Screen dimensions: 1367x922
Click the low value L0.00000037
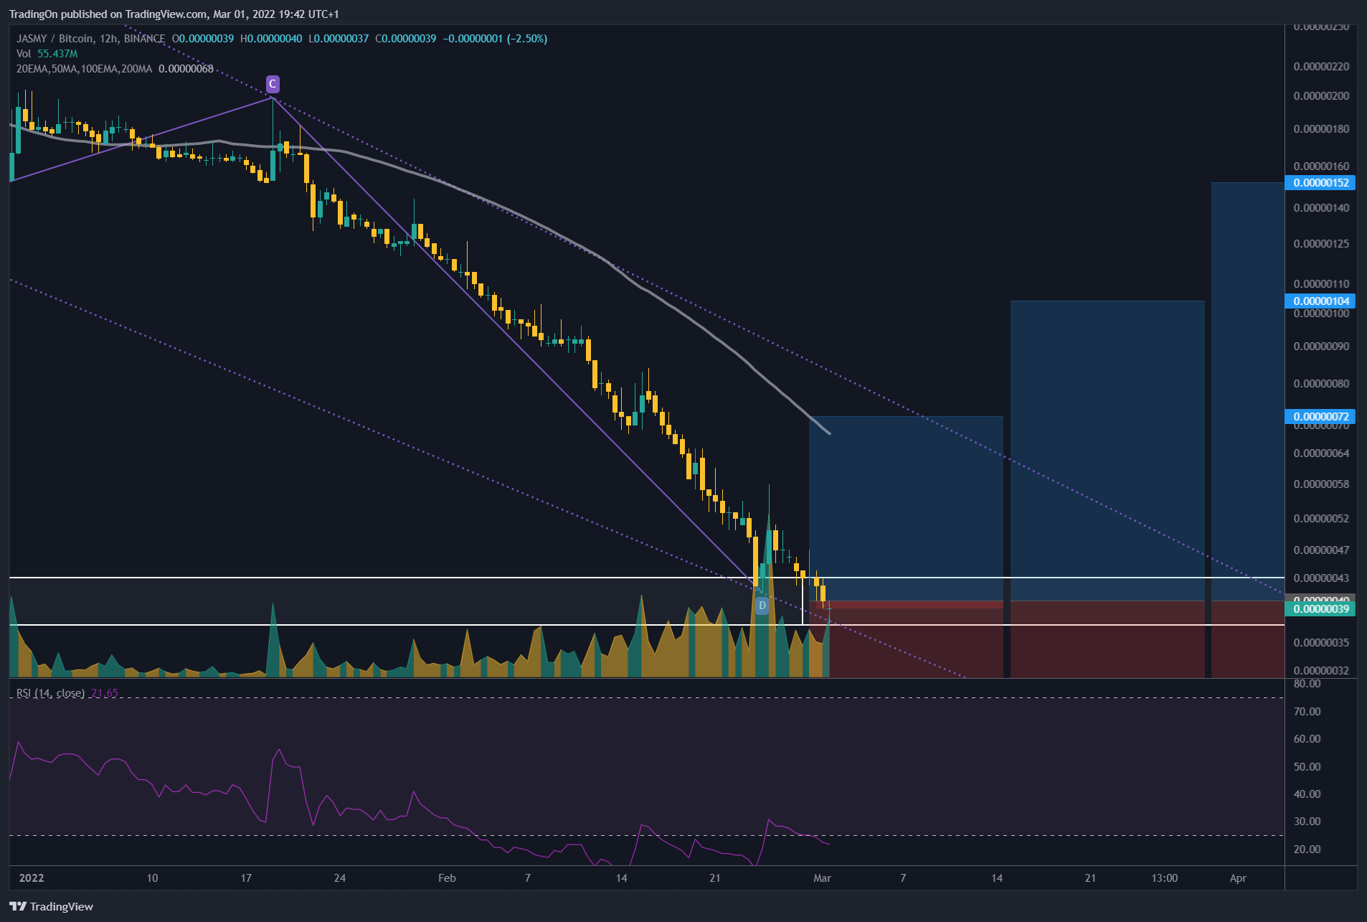339,39
